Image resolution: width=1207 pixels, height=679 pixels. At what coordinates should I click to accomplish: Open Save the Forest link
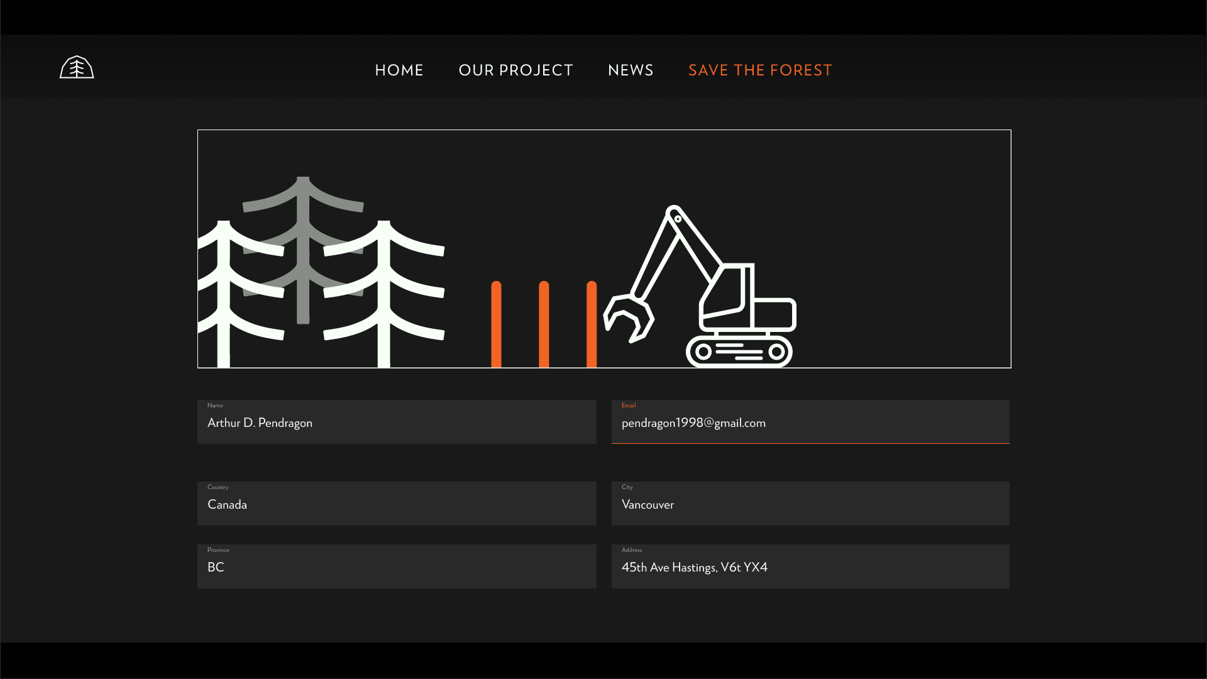click(760, 70)
